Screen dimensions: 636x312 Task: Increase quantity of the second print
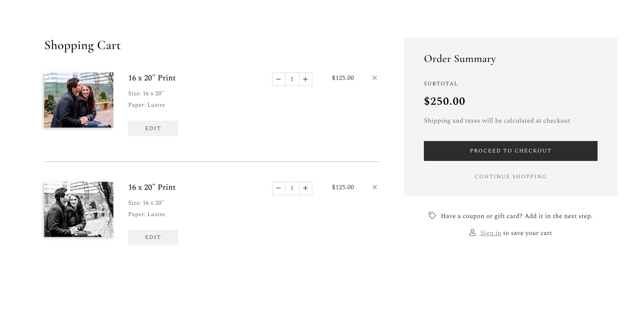click(305, 188)
